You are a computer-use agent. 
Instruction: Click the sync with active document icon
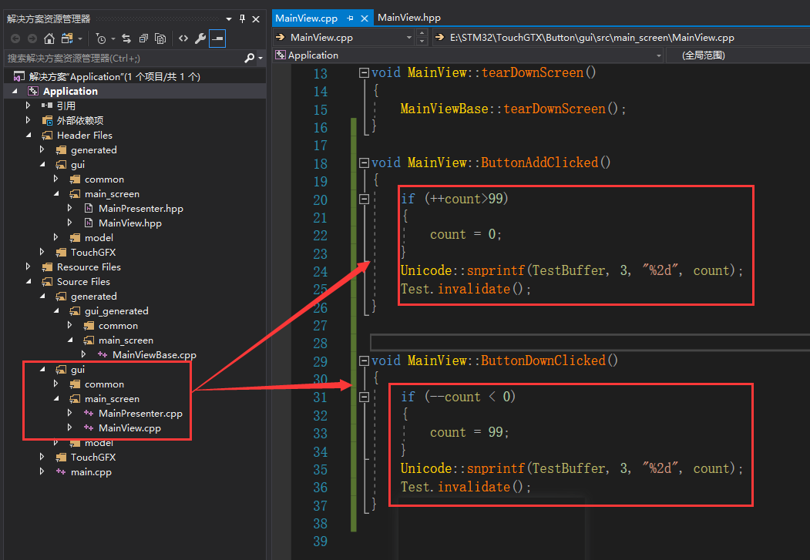(x=126, y=39)
